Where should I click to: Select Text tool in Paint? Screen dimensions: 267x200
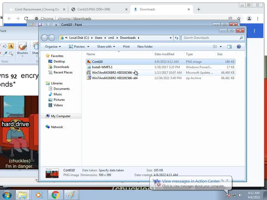coord(11,46)
